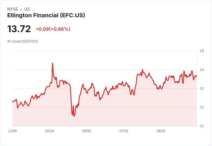Click the 02/24 date on x-axis
The image size is (212, 146).
[x=50, y=131]
